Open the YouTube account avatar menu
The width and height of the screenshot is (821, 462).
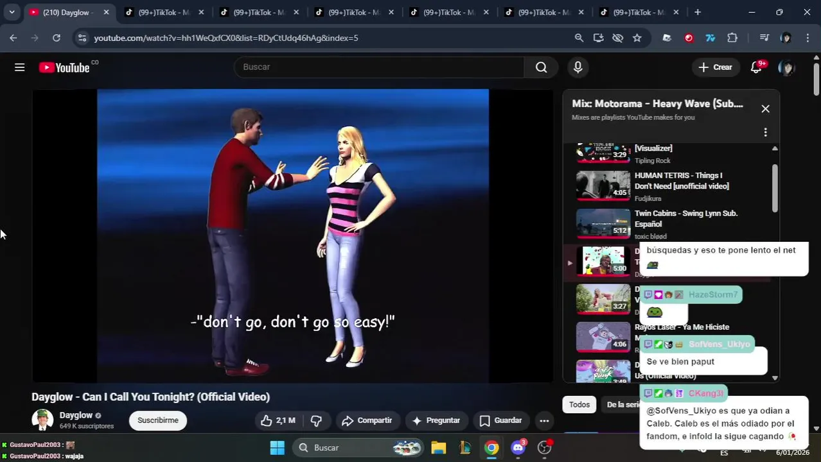click(786, 67)
